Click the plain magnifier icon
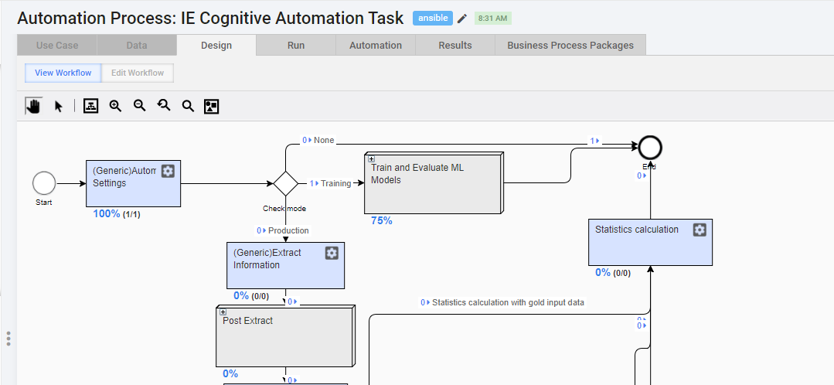The height and width of the screenshot is (385, 834). tap(188, 107)
